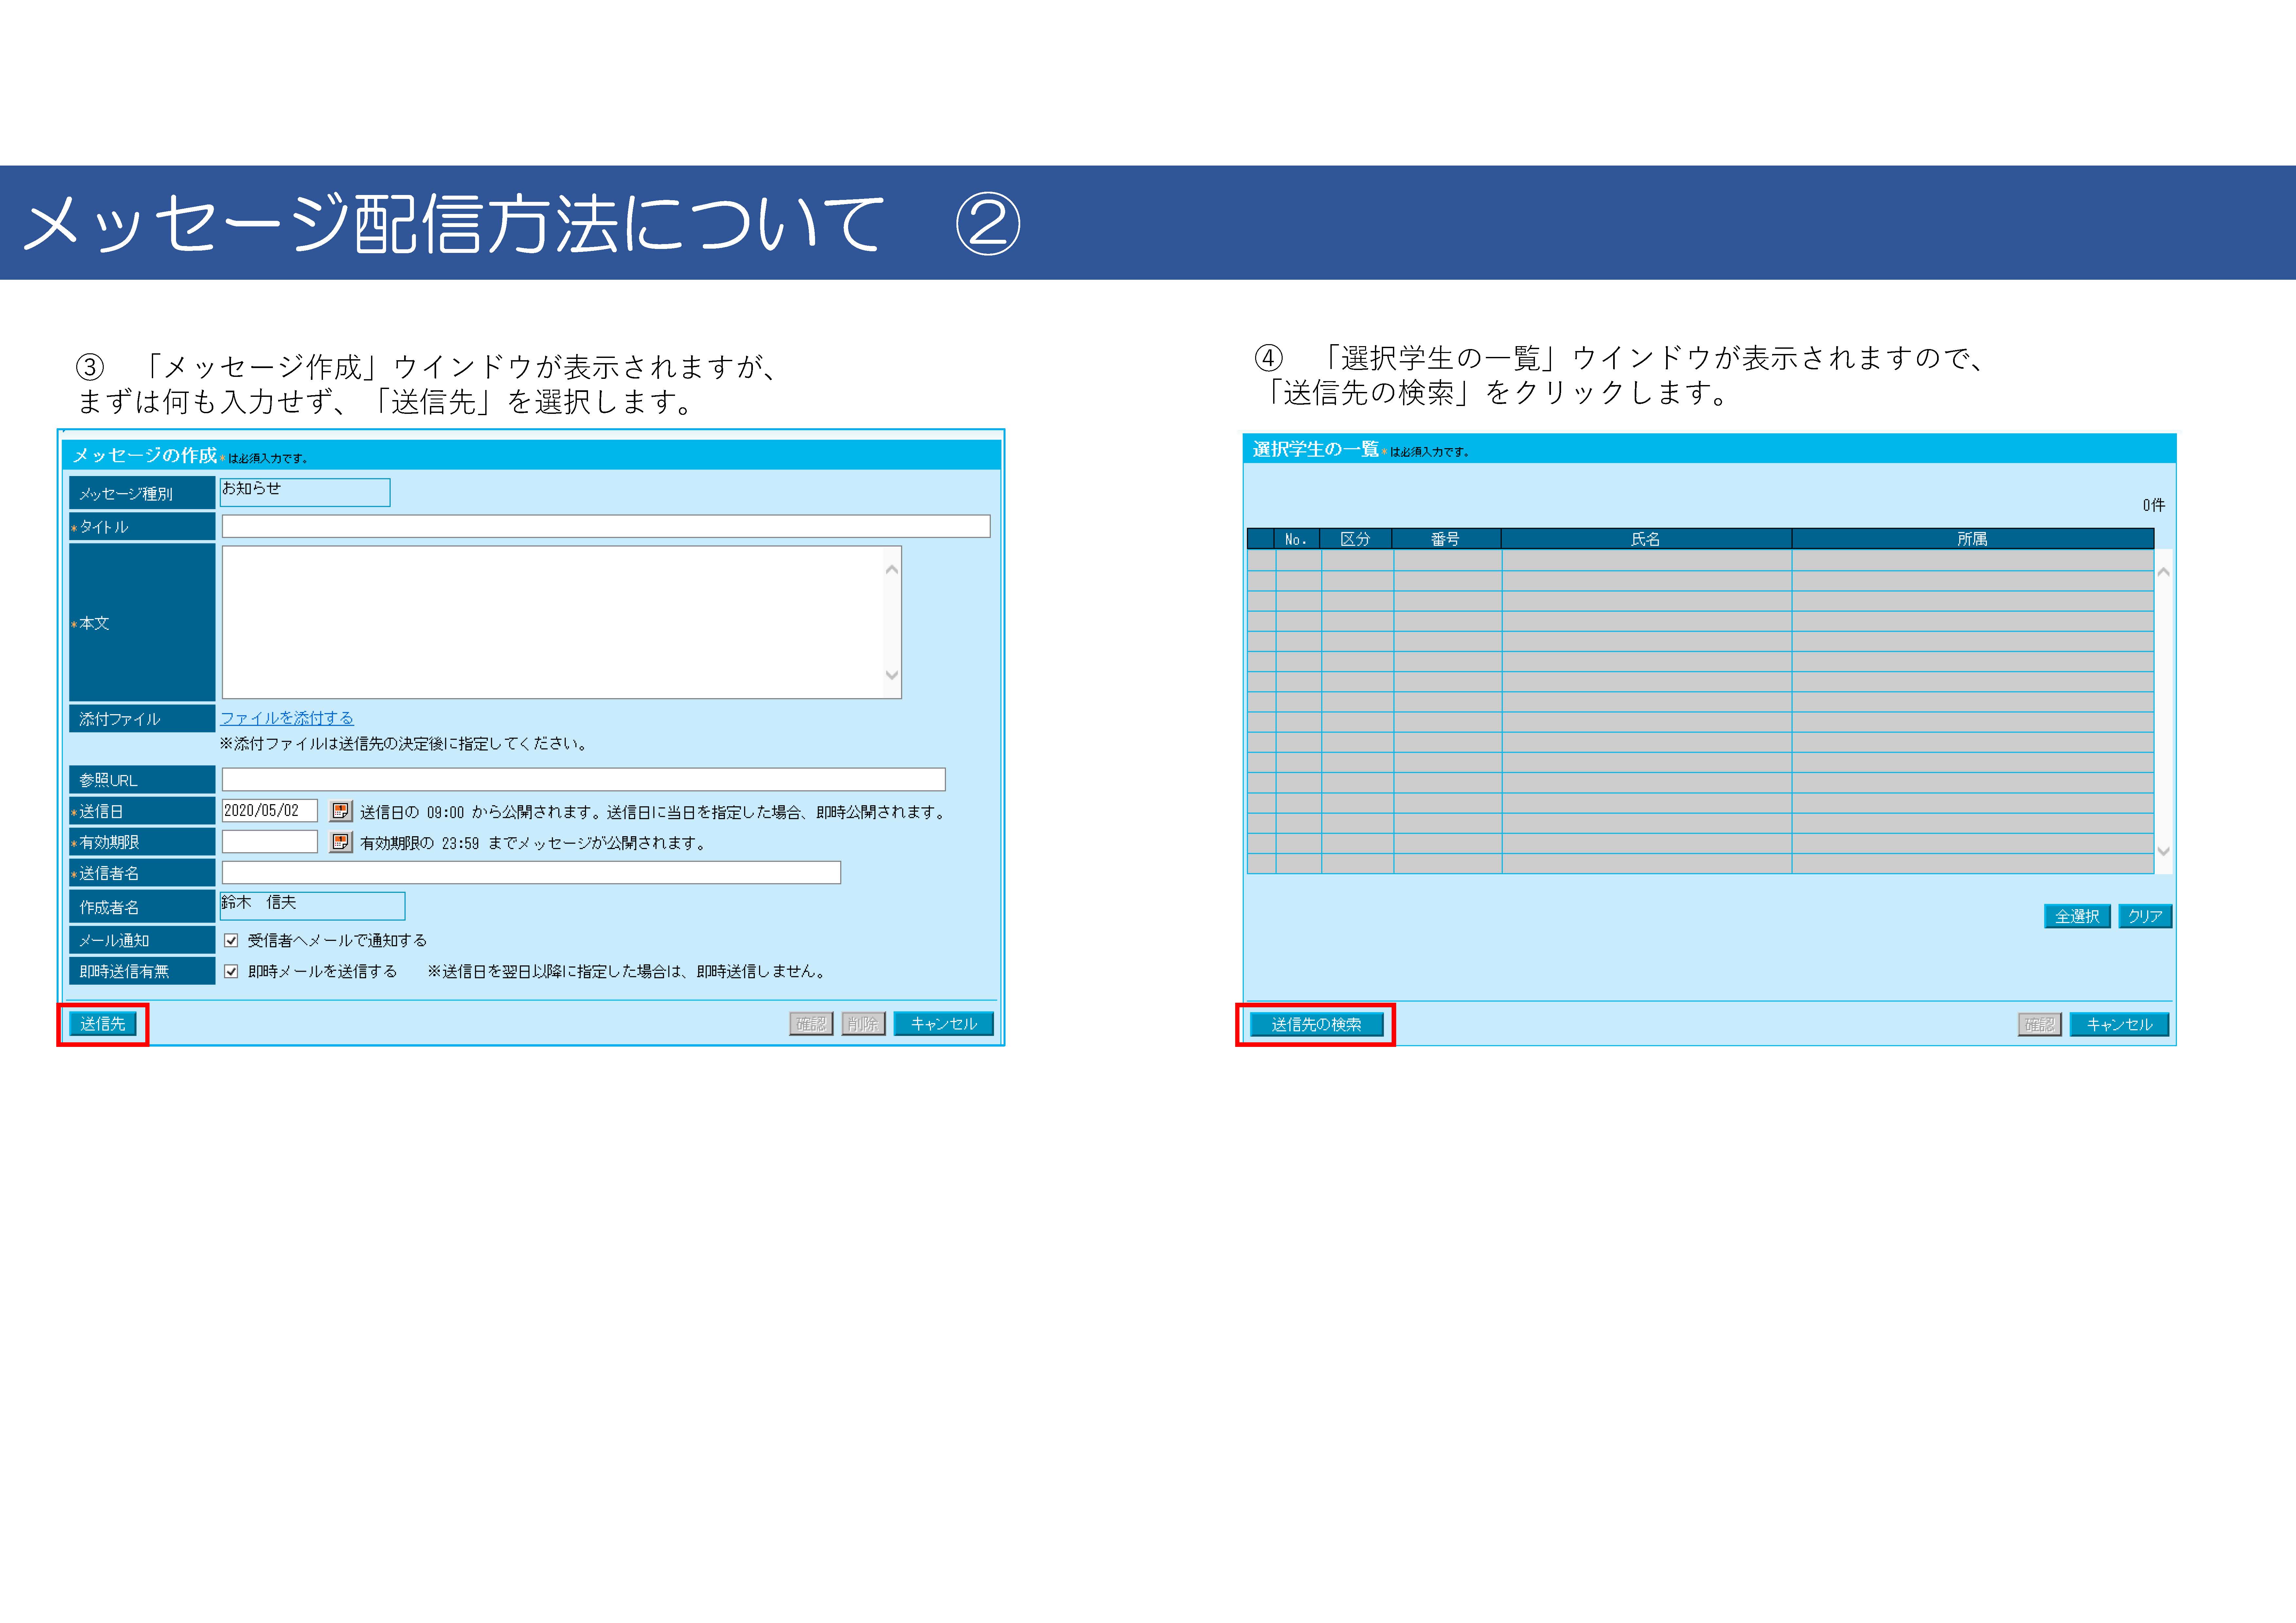2296x1623 pixels.
Task: Click the クリア button
Action: [2145, 916]
